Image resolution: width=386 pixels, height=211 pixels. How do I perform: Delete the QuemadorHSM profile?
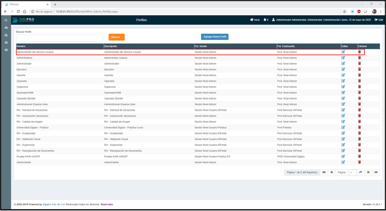359,92
